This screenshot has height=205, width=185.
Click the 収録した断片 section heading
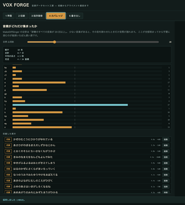click(x=9, y=134)
